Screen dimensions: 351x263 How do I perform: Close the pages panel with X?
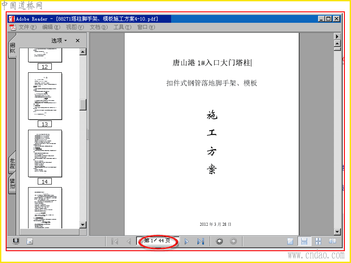point(78,40)
